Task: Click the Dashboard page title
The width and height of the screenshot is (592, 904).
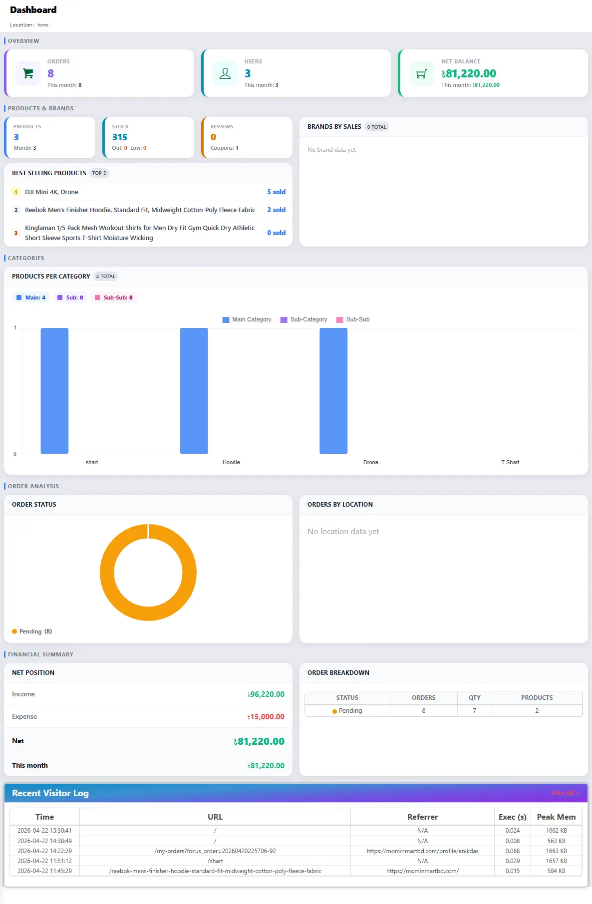Action: pos(33,10)
